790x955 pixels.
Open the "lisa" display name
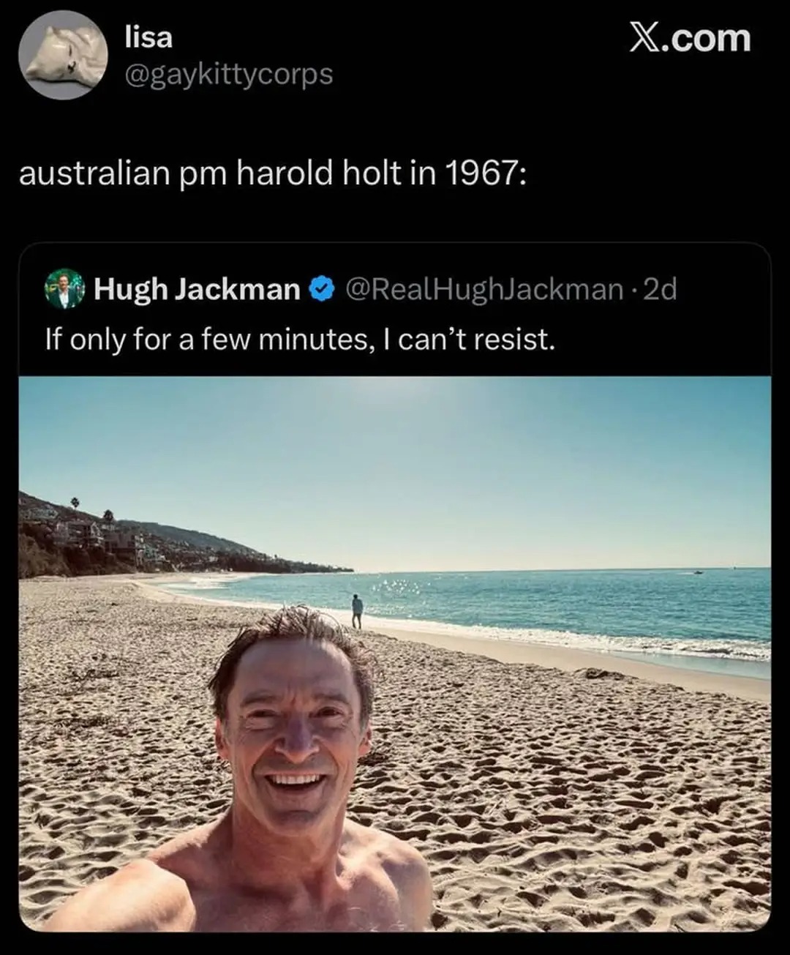pyautogui.click(x=148, y=37)
